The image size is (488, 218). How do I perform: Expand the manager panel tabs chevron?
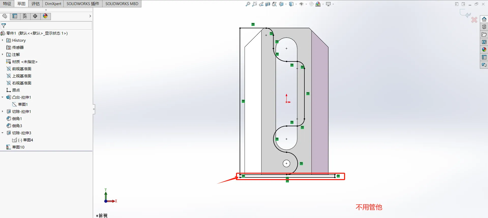pyautogui.click(x=90, y=16)
